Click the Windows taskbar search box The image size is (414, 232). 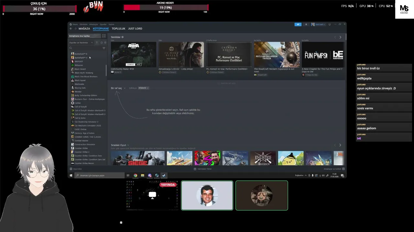pyautogui.click(x=100, y=175)
